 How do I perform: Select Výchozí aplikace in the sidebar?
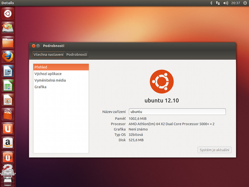click(61, 74)
